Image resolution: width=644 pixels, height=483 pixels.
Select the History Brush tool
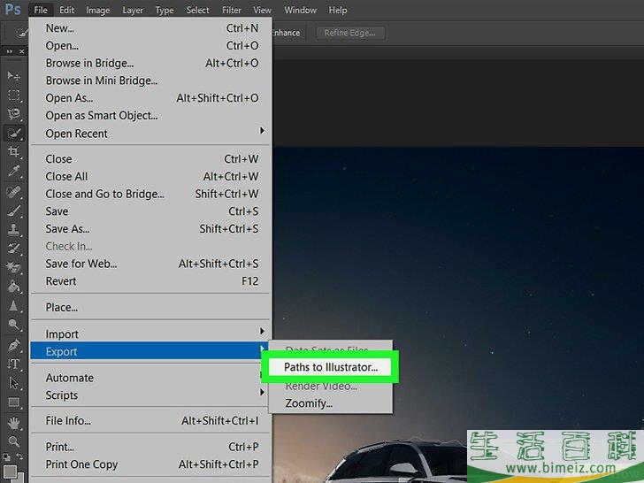coord(13,249)
